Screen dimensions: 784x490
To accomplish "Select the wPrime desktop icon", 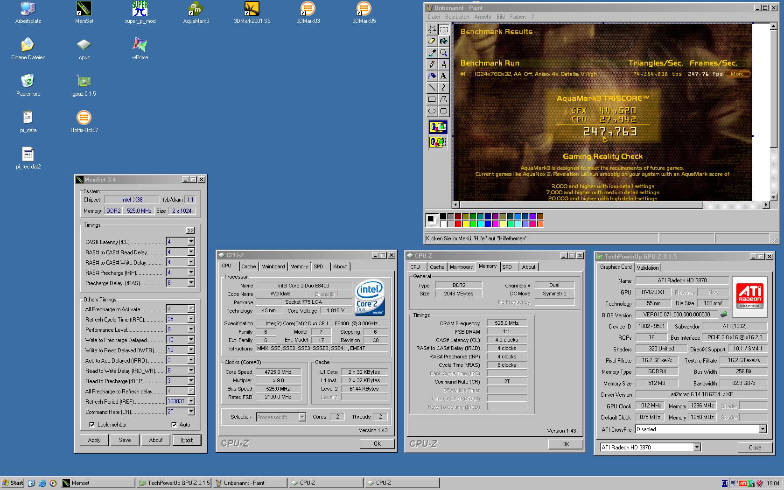I will pos(140,49).
